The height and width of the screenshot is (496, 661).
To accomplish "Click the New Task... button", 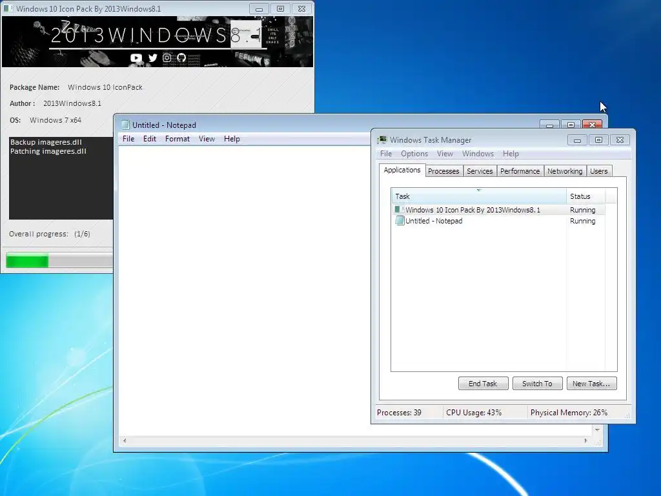I will point(591,384).
